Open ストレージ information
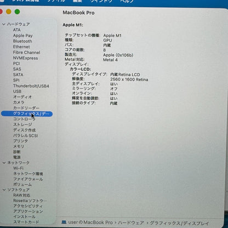228x228 pixels. tap(22, 124)
